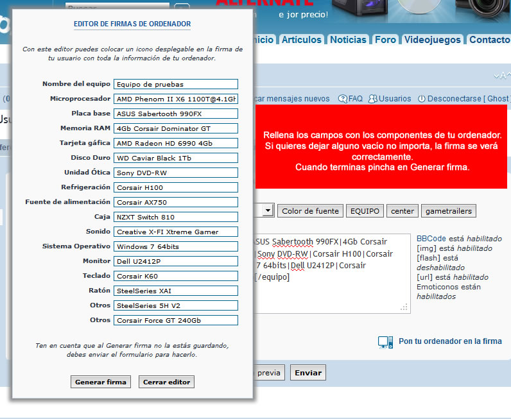
Task: Click the signature text area resize handle
Action: pyautogui.click(x=404, y=307)
